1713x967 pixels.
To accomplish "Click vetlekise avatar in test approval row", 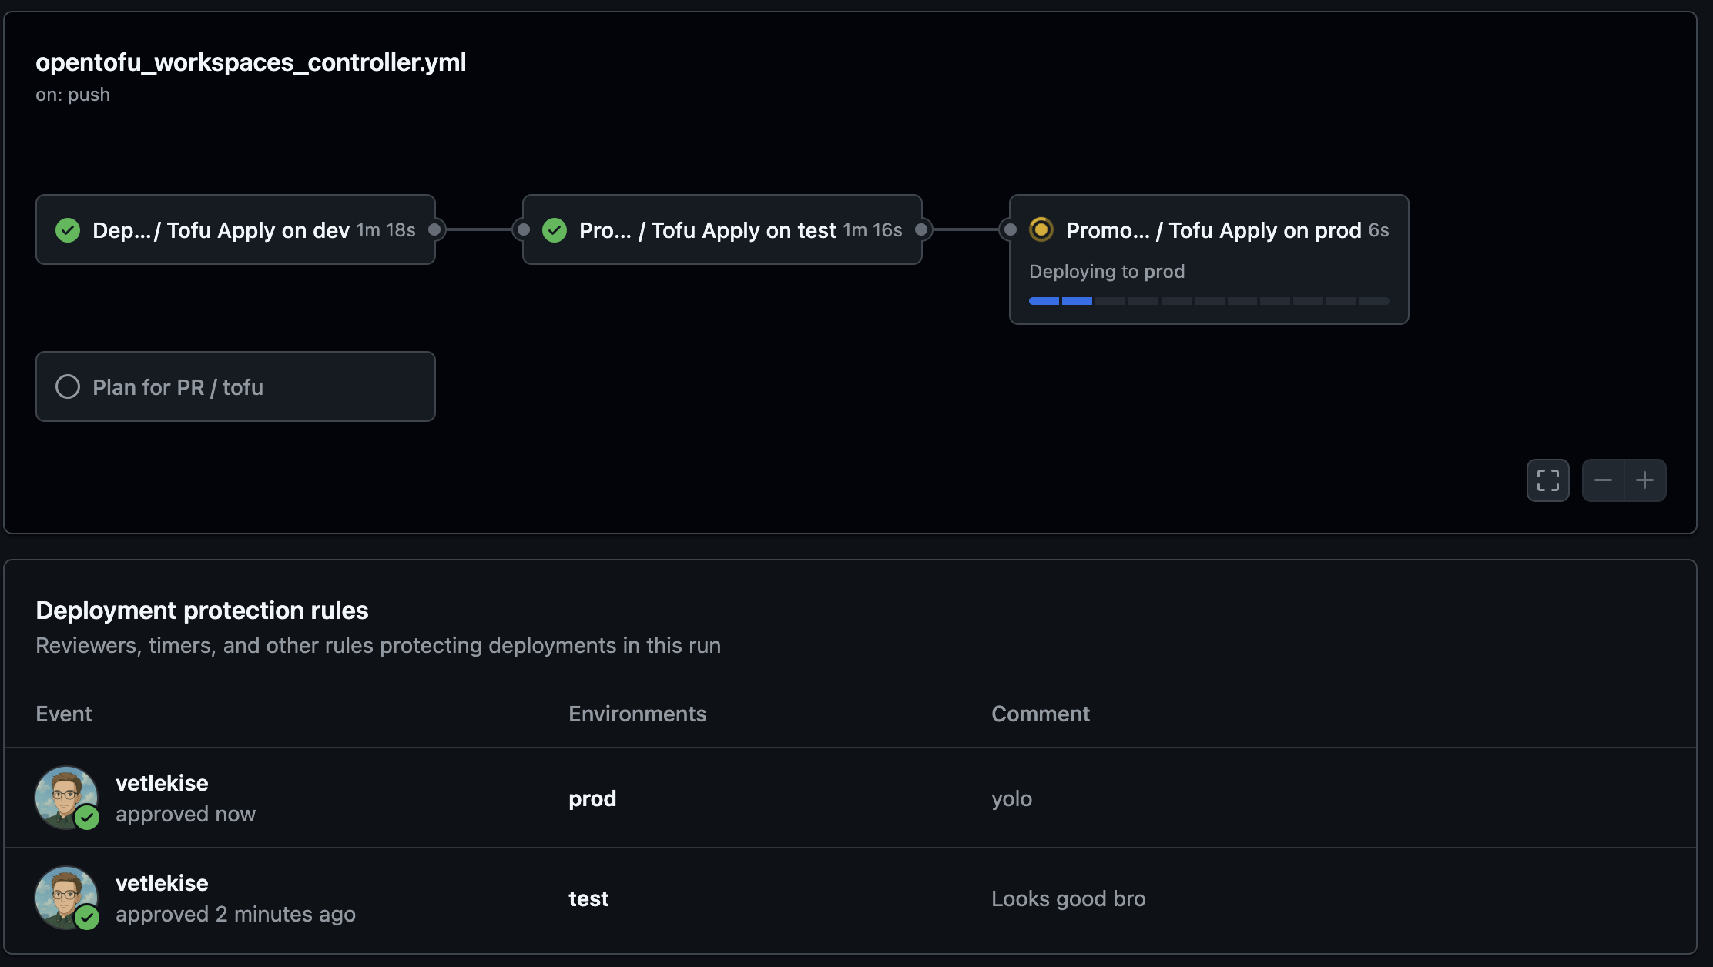I will pyautogui.click(x=66, y=897).
